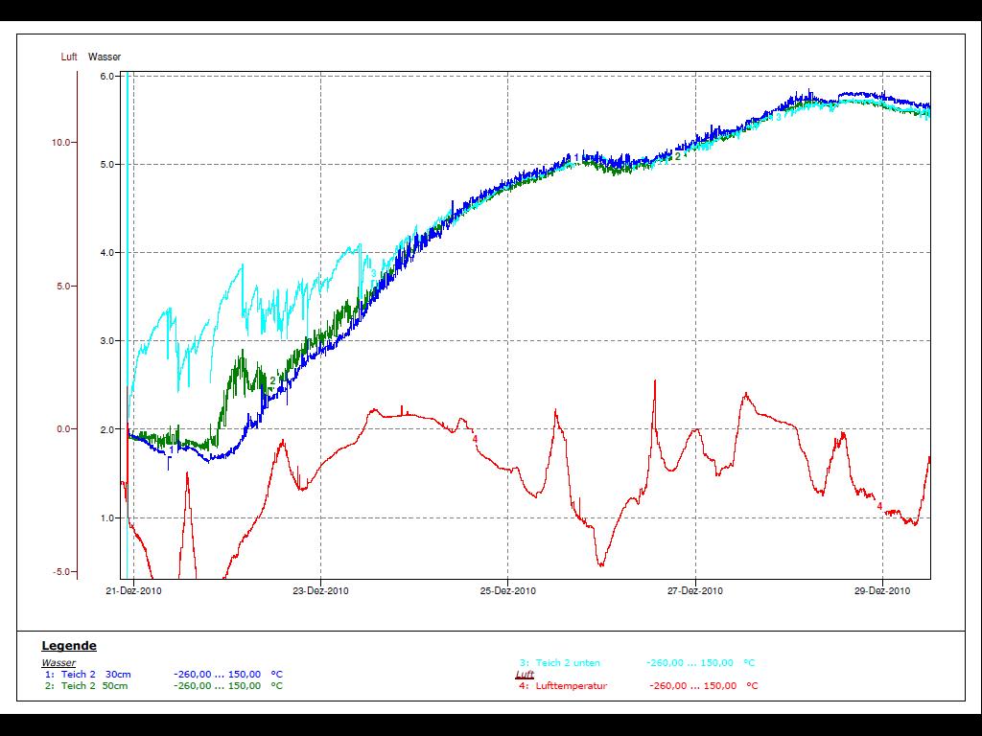The width and height of the screenshot is (982, 736).
Task: Click the Wasser group label in legend
Action: (58, 662)
